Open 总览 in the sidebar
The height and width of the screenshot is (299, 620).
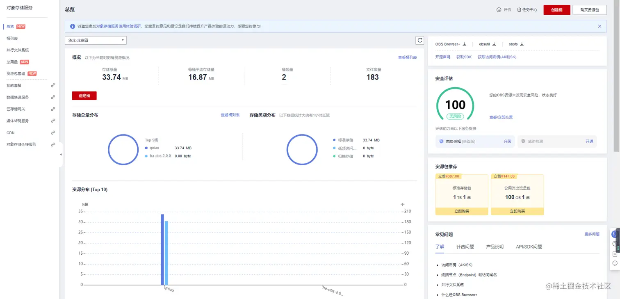[10, 27]
